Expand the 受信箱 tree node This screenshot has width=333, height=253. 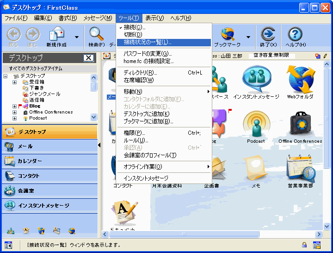pos(14,82)
